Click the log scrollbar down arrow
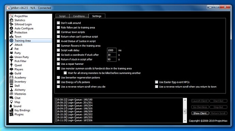The width and height of the screenshot is (235, 131). 185,121
